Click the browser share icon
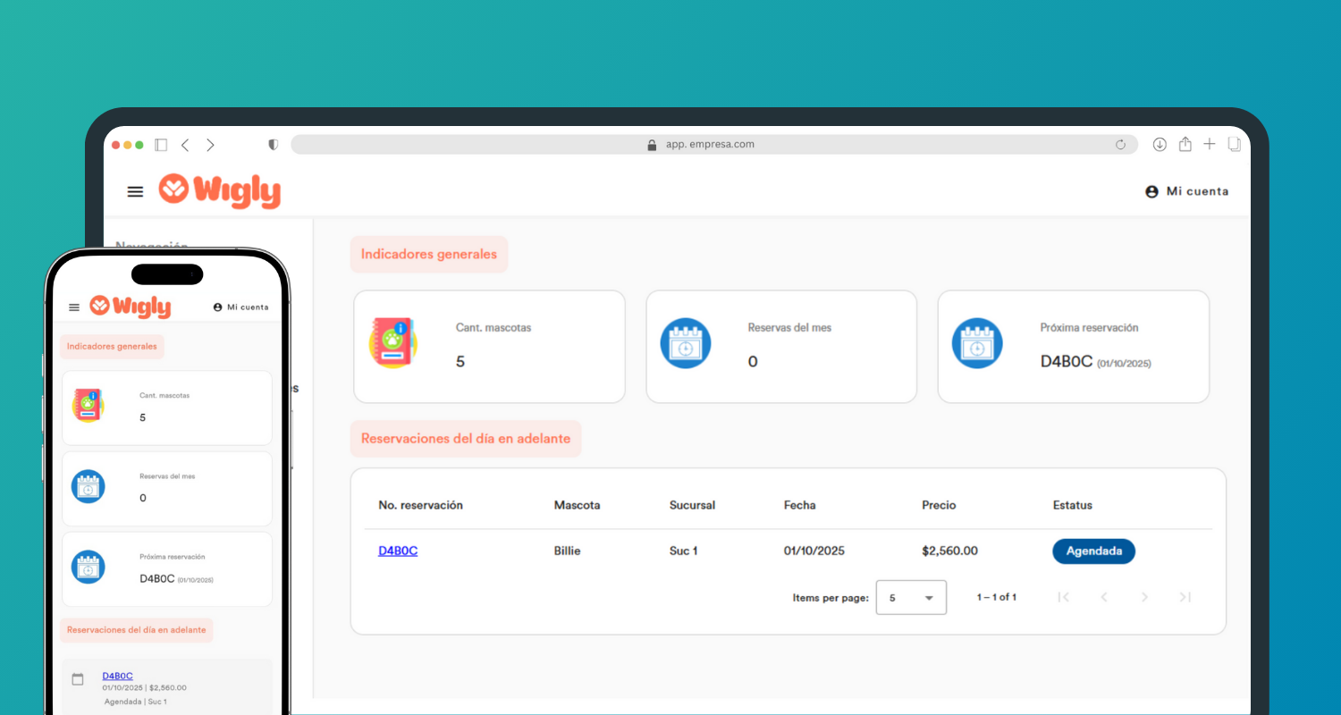The height and width of the screenshot is (715, 1341). pos(1185,144)
